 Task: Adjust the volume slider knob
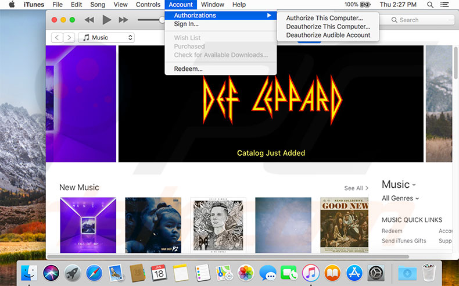(163, 20)
